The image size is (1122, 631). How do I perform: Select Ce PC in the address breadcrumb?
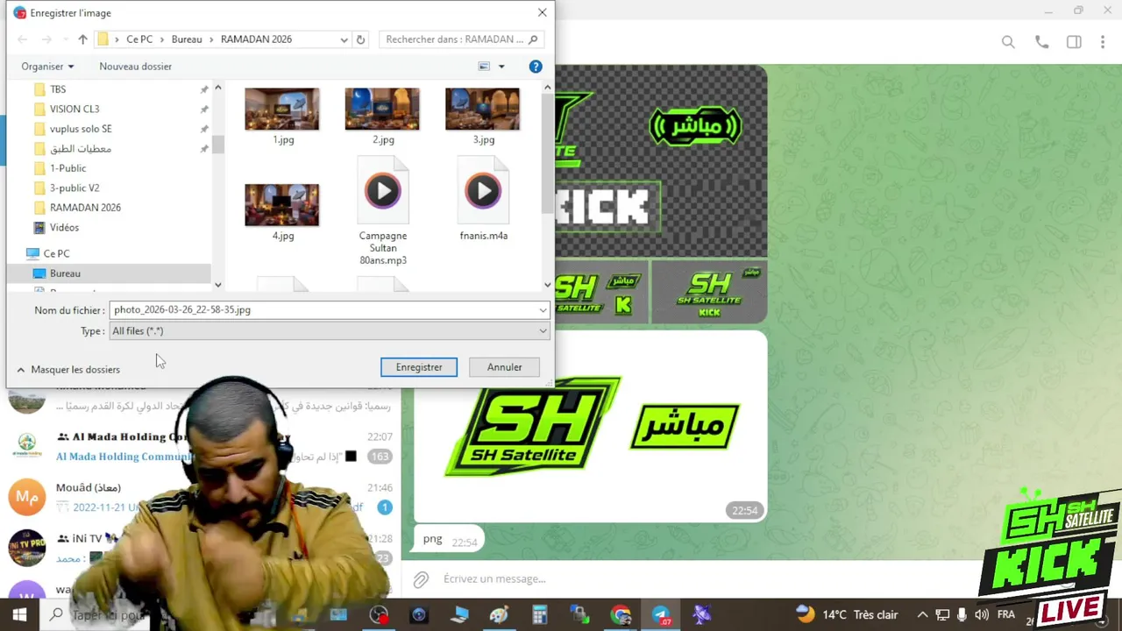[139, 39]
